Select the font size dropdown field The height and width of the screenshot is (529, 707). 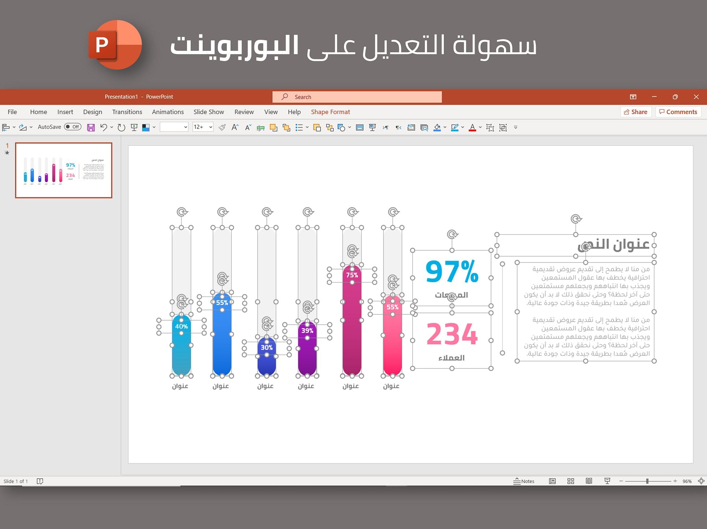(201, 128)
